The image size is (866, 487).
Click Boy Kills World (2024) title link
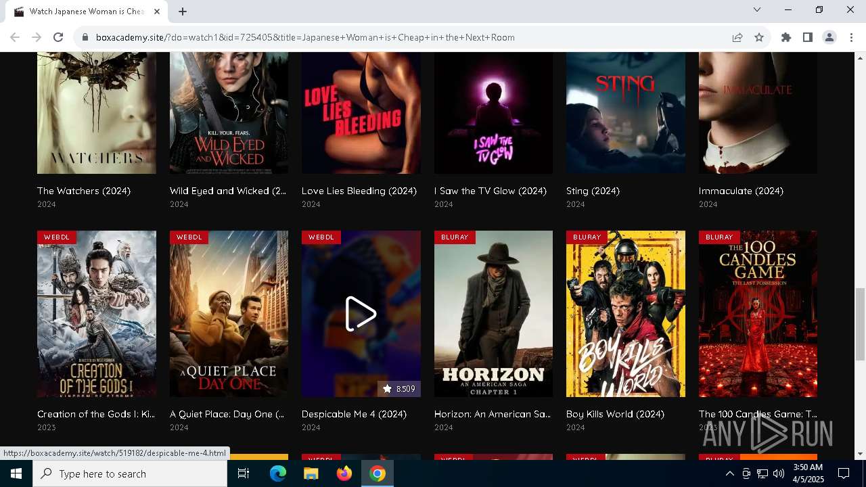tap(615, 414)
